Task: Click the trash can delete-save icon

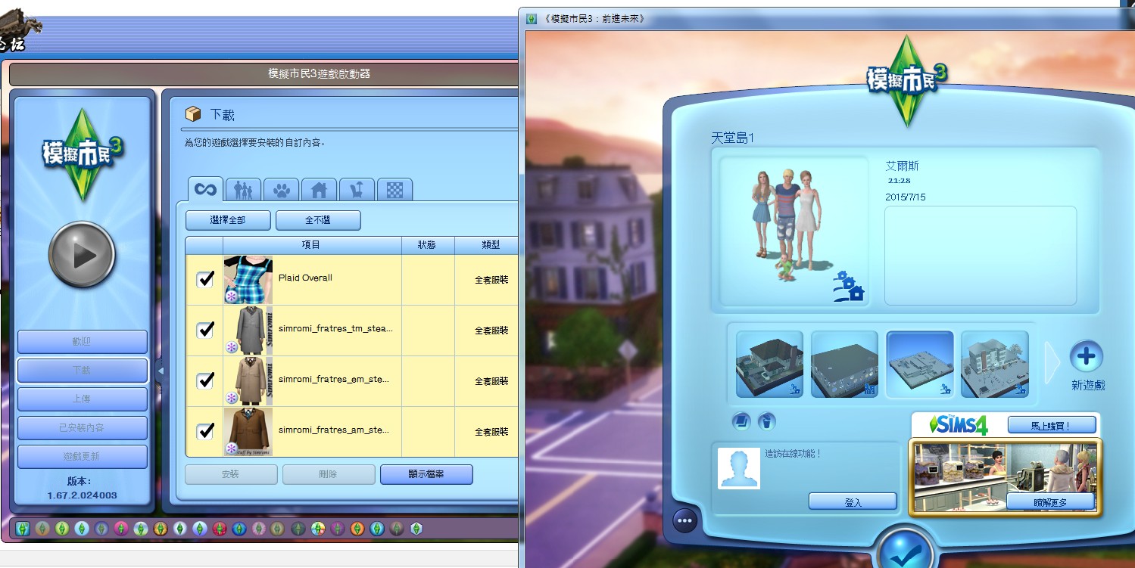Action: point(766,421)
